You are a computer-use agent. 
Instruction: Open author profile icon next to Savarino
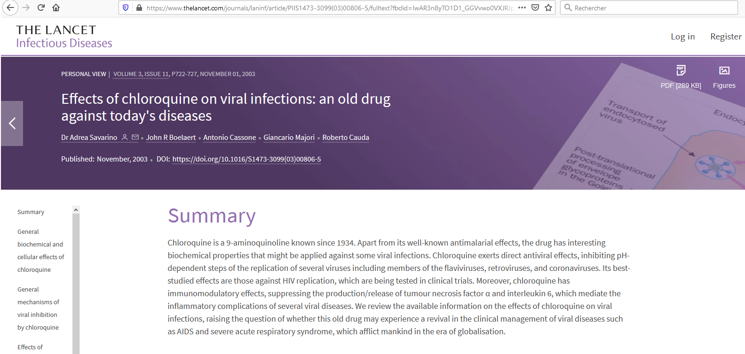pyautogui.click(x=125, y=138)
